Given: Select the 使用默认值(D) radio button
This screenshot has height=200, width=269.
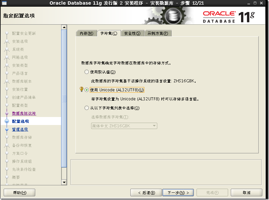Looking at the screenshot, I should (x=87, y=72).
